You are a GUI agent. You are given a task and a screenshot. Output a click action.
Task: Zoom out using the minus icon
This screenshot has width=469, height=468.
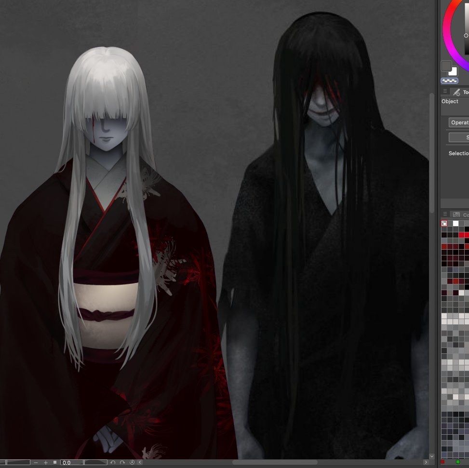pyautogui.click(x=36, y=462)
